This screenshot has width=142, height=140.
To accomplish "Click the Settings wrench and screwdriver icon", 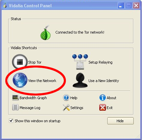I will click(66, 107).
